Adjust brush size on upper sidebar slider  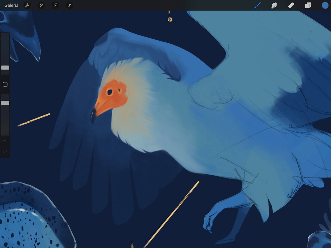coord(5,67)
